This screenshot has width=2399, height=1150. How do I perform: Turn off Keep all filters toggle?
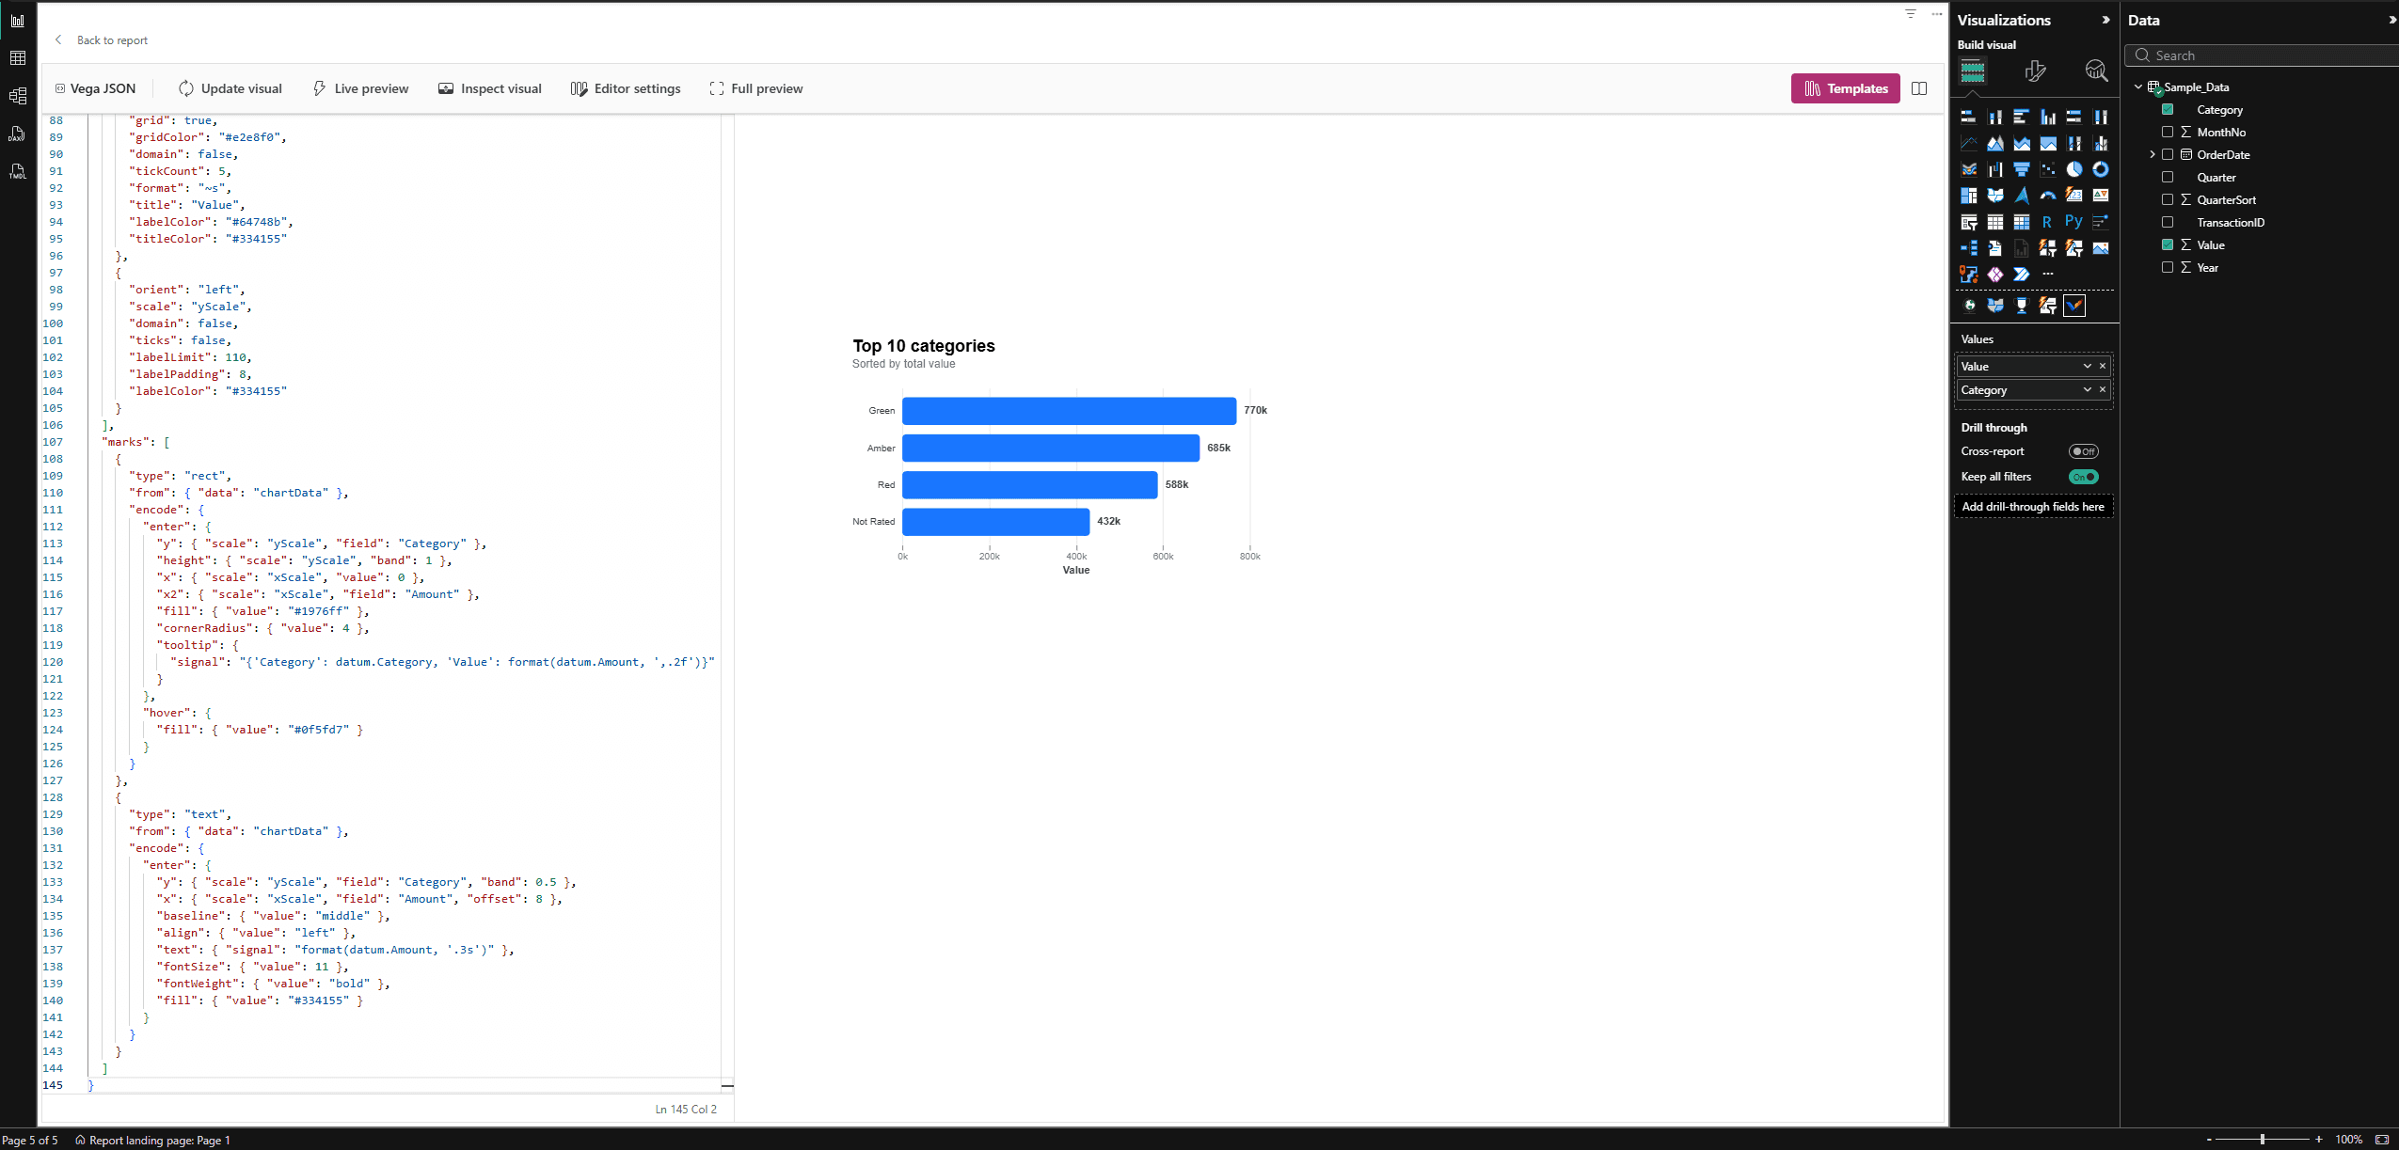coord(2084,477)
